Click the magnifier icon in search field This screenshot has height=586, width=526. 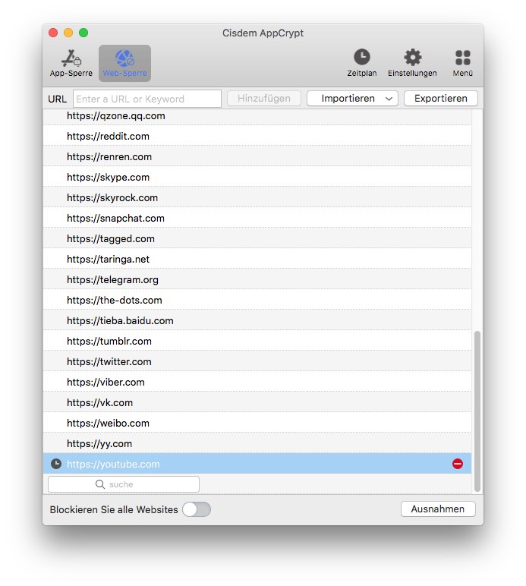click(100, 484)
